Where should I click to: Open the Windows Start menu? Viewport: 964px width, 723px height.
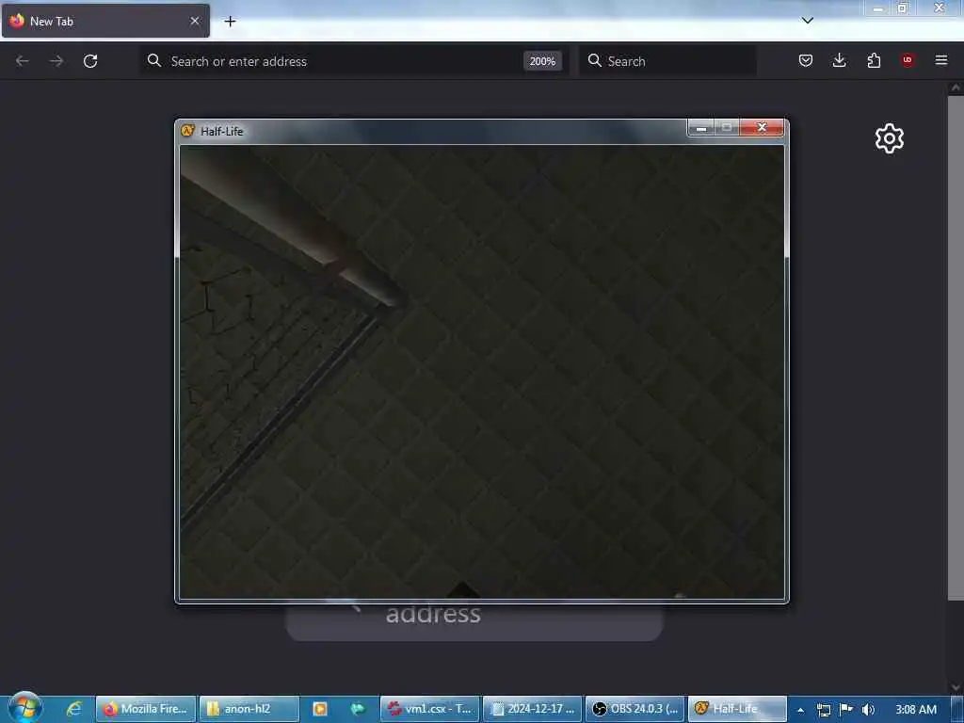[24, 707]
